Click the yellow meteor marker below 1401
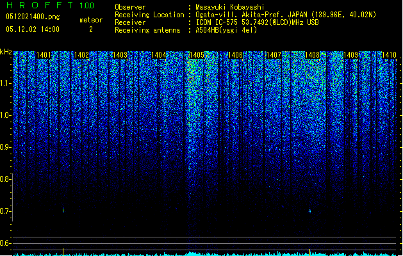Image resolution: width=403 pixels, height=256 pixels. click(63, 252)
